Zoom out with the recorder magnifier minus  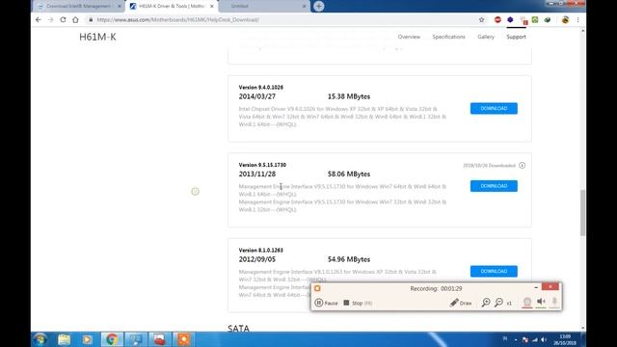(x=499, y=302)
